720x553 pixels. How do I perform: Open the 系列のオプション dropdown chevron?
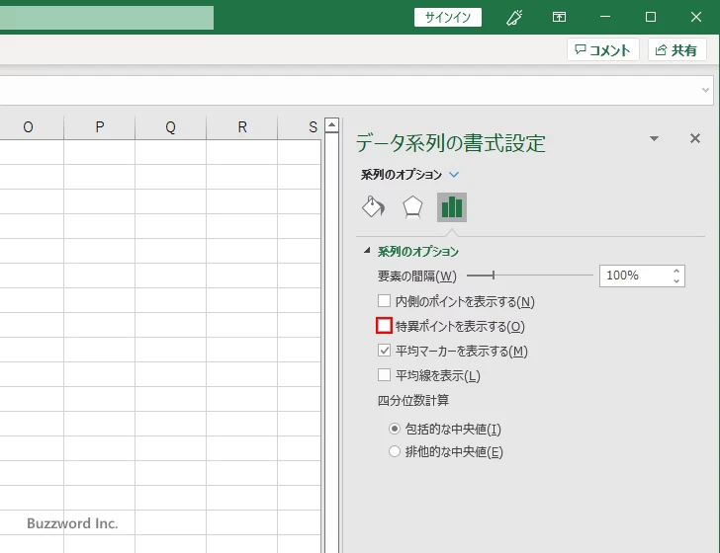[x=454, y=175]
